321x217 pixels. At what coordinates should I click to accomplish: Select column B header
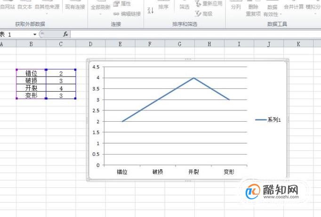(31, 44)
